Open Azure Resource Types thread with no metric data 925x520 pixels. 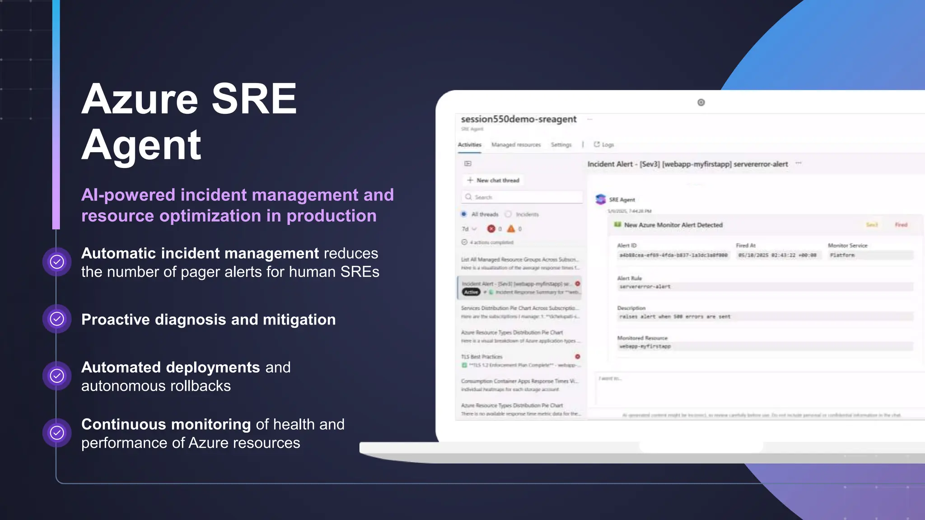(520, 410)
